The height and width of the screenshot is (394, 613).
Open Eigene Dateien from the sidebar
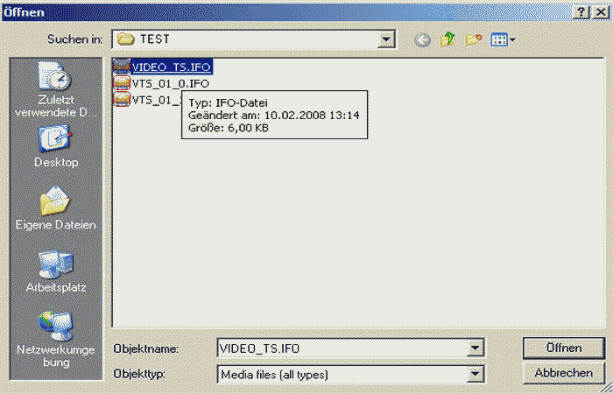(x=57, y=208)
